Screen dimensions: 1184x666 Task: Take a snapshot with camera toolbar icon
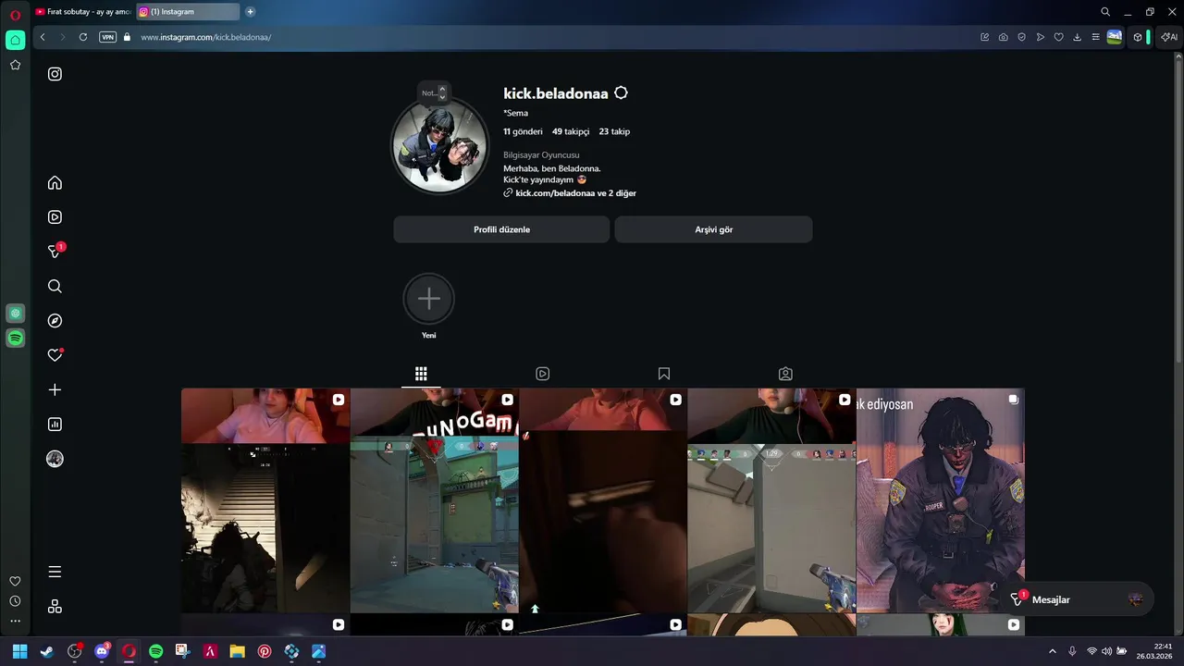point(1004,37)
